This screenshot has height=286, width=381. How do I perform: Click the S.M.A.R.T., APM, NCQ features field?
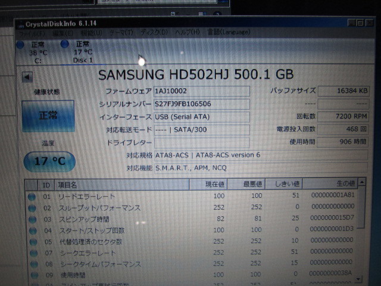pos(261,168)
